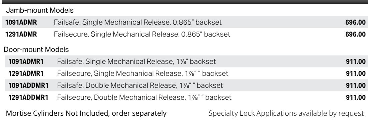This screenshot has width=368, height=120.
Task: Click model number 1291ADMR1
Action: coord(26,73)
